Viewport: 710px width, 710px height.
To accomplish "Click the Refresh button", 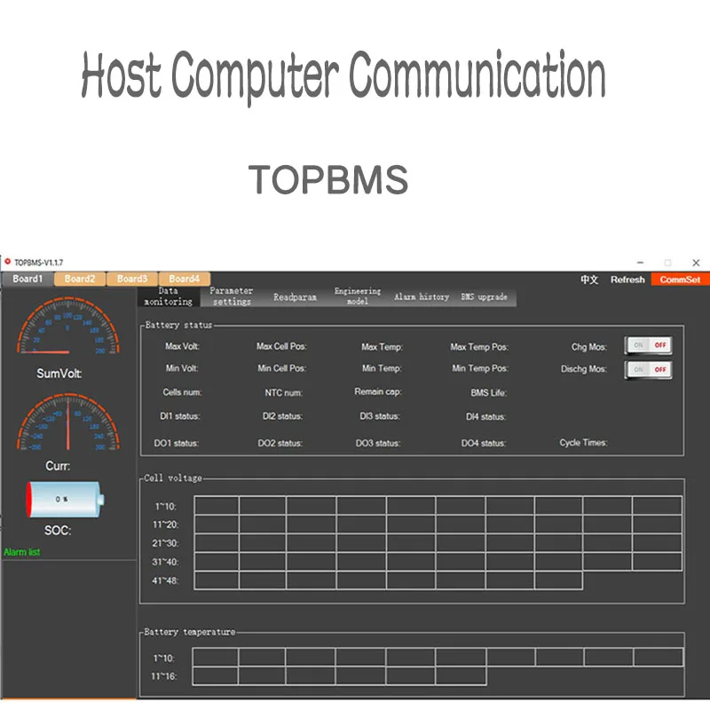I will coord(627,280).
